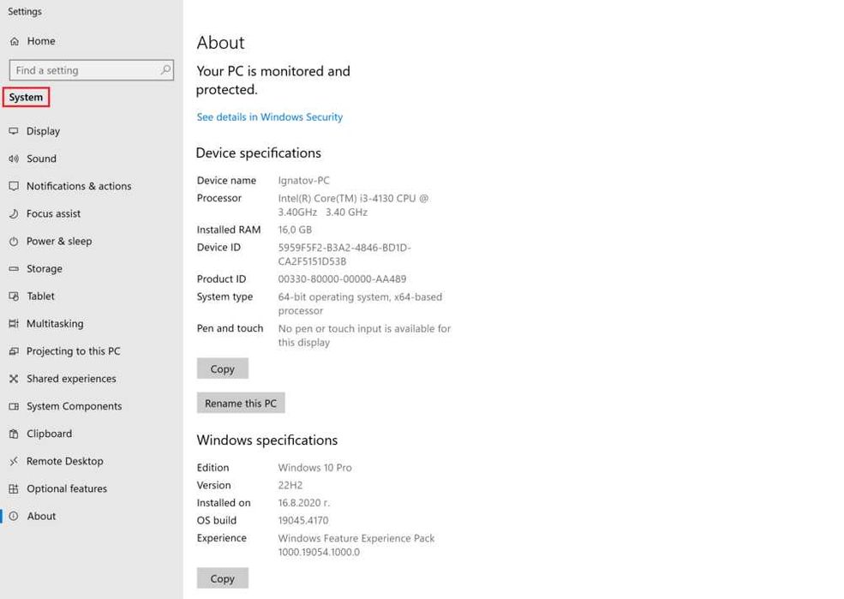Click the edition value Windows 10 Pro
Image resolution: width=844 pixels, height=599 pixels.
314,468
